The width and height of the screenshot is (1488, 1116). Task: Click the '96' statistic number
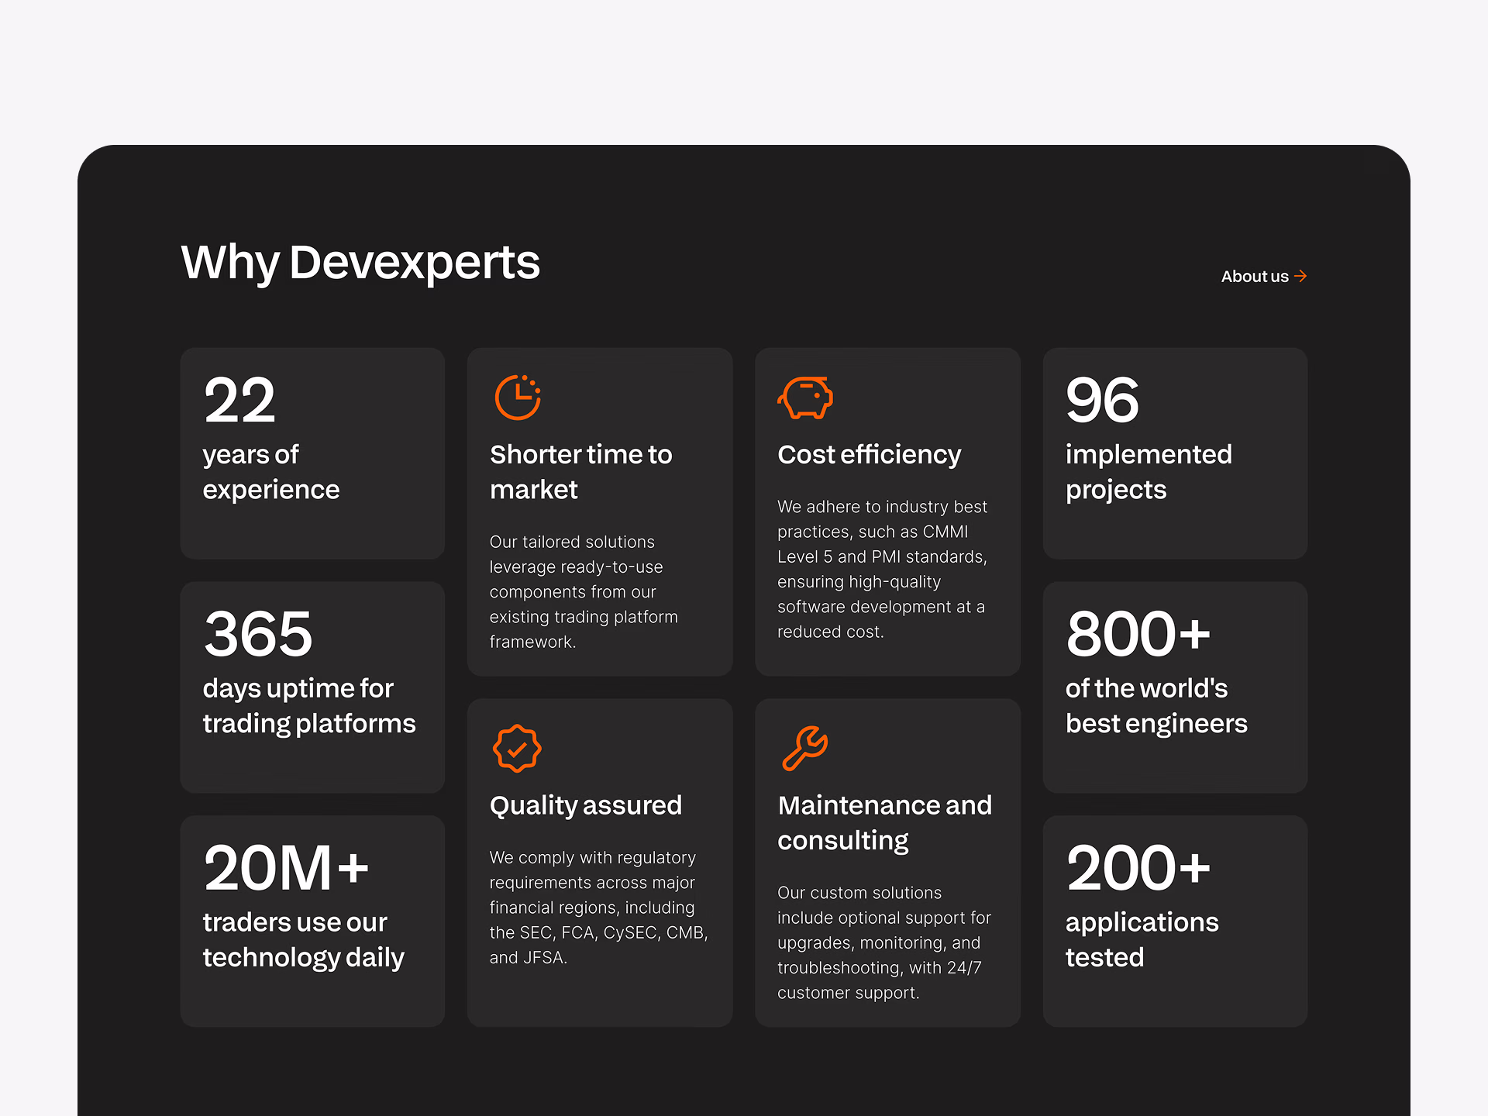click(x=1102, y=400)
